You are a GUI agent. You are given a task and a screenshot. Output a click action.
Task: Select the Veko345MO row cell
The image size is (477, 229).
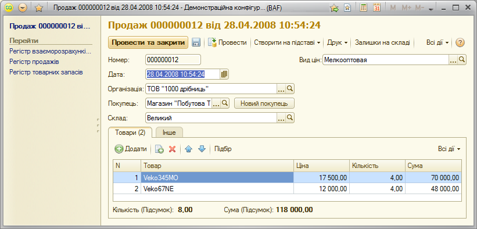(x=217, y=177)
